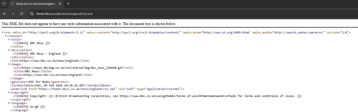
Task: Click the globe favicon on the feeds.bbci.co.uk tab
Action: tap(12, 4)
